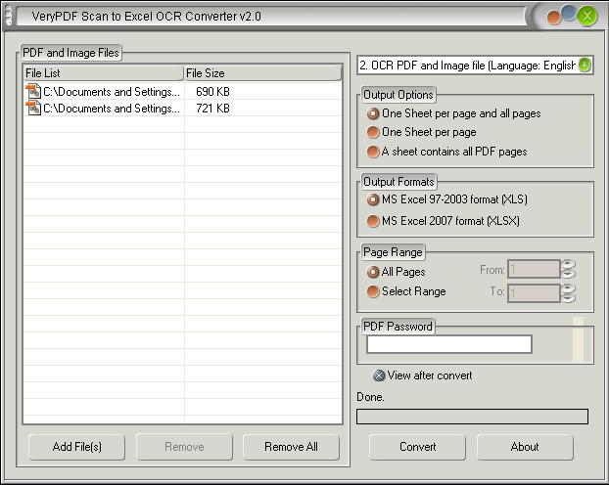Screen dimensions: 609x485
Task: Click the File Size column header
Action: click(x=262, y=73)
